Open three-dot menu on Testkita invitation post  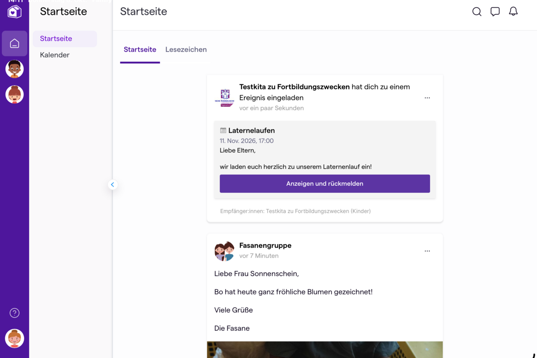[427, 98]
